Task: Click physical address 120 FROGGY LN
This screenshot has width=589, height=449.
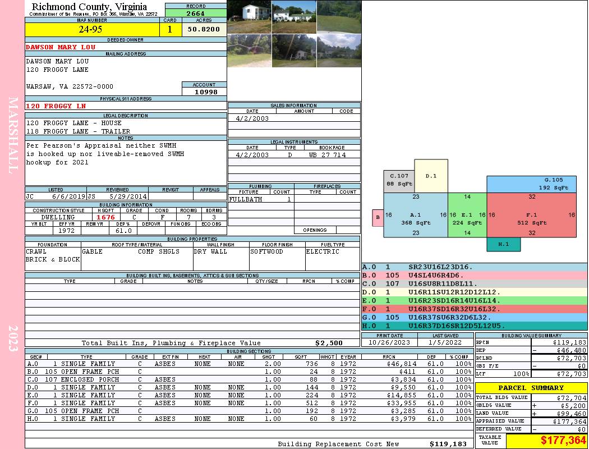Action: (x=56, y=106)
